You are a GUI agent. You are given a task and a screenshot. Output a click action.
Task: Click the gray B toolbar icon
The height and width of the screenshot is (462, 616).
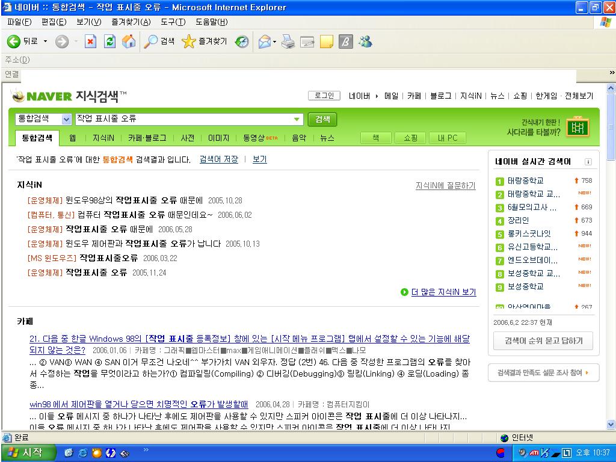(346, 42)
